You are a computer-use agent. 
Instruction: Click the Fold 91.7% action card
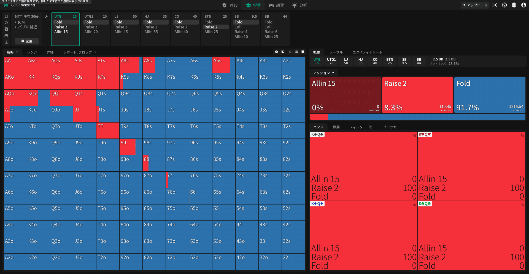click(x=490, y=95)
